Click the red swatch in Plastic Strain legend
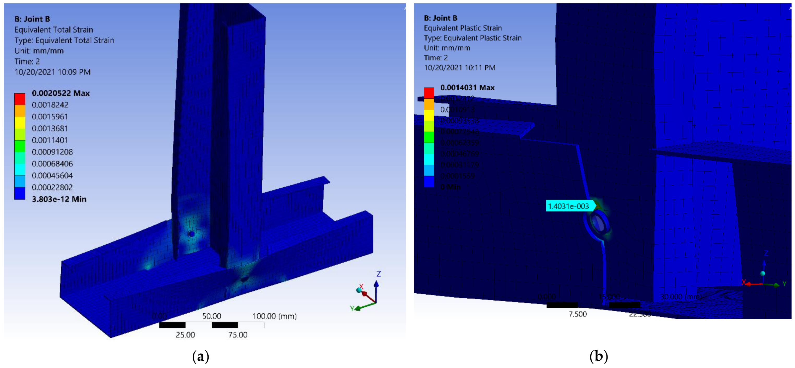795x368 pixels. pyautogui.click(x=429, y=93)
